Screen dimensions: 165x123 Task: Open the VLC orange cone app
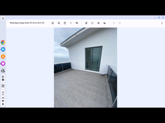point(3,56)
